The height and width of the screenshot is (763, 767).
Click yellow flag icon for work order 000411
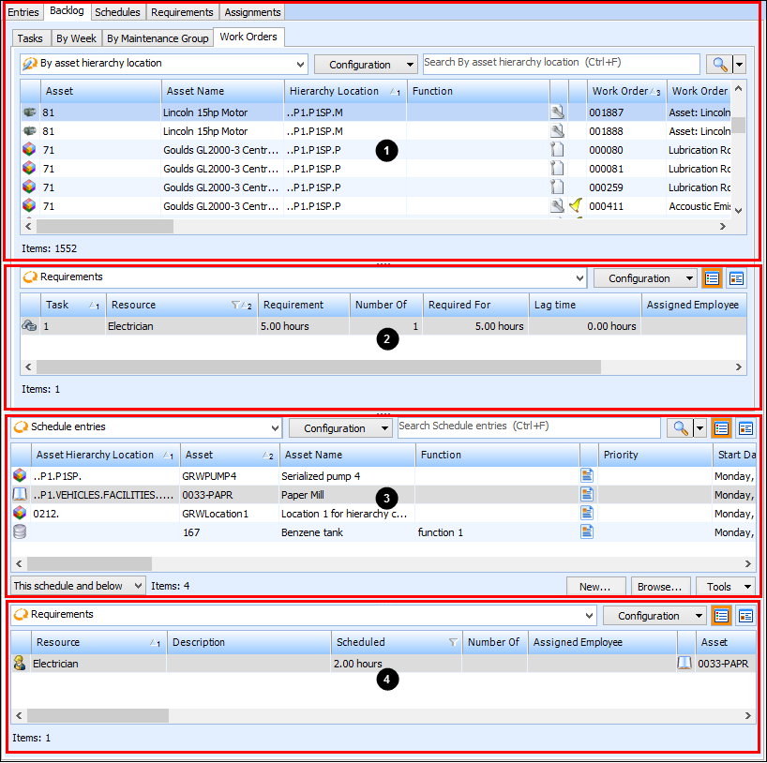(577, 205)
